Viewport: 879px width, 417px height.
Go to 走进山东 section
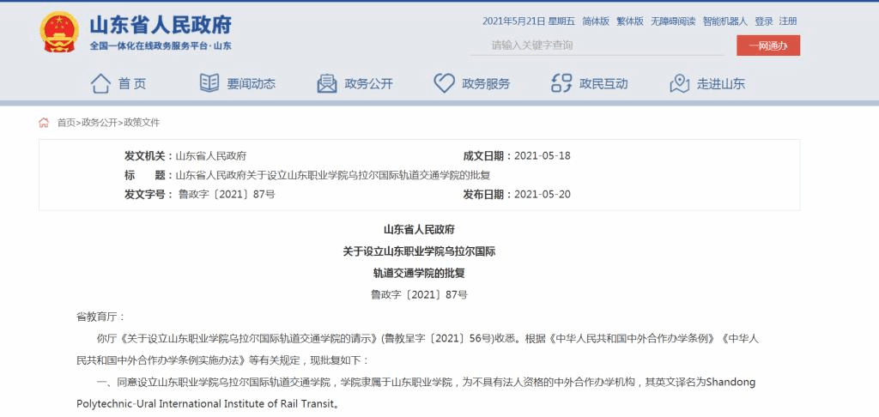720,84
